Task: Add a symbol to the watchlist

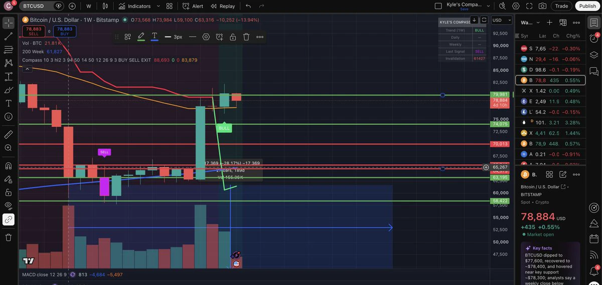Action: (x=549, y=23)
